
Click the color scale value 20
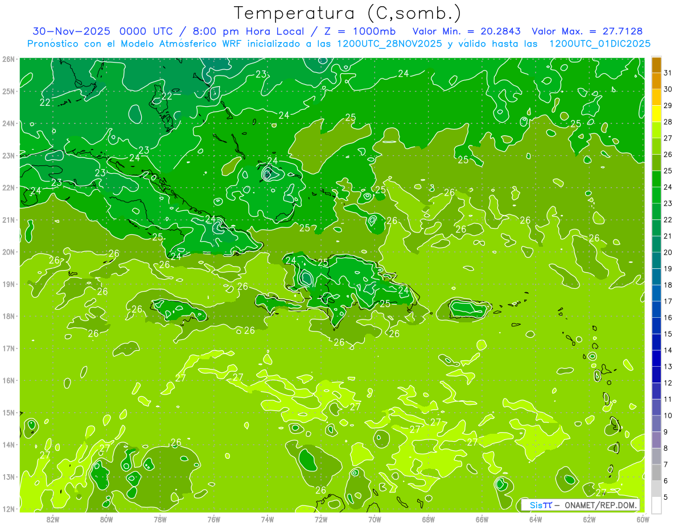[668, 252]
